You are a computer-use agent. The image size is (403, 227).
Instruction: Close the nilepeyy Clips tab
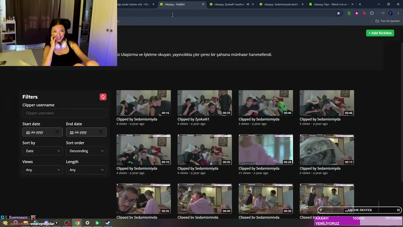coord(352,4)
